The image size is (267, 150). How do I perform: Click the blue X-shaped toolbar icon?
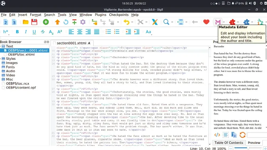click(x=155, y=22)
